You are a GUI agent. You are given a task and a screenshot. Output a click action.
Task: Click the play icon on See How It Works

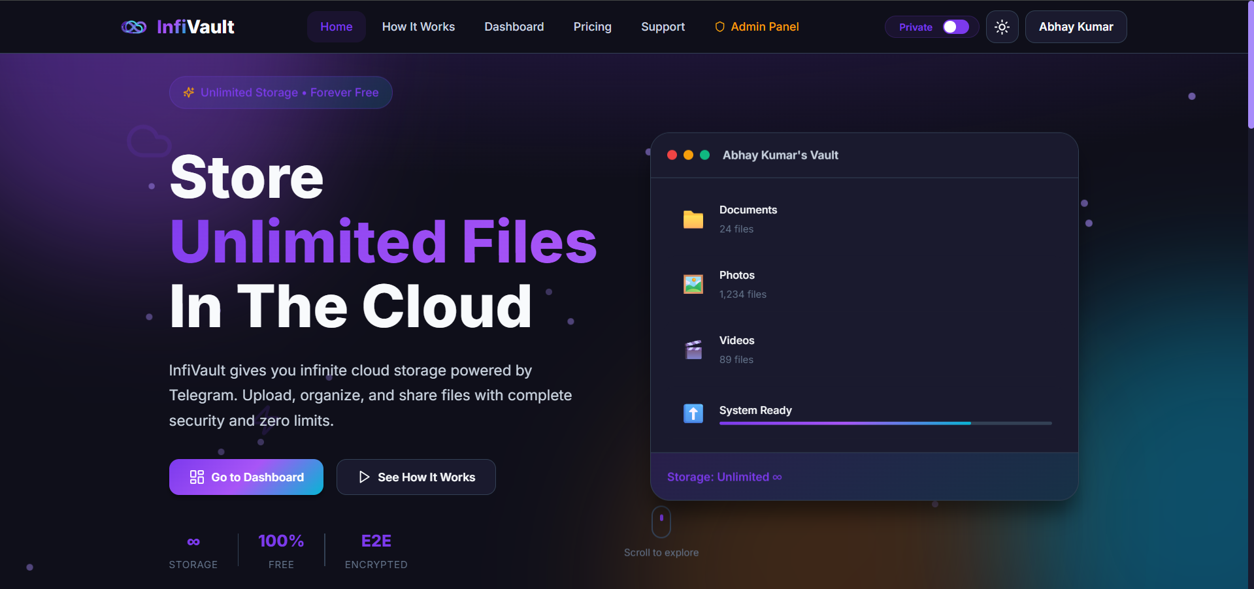point(364,477)
